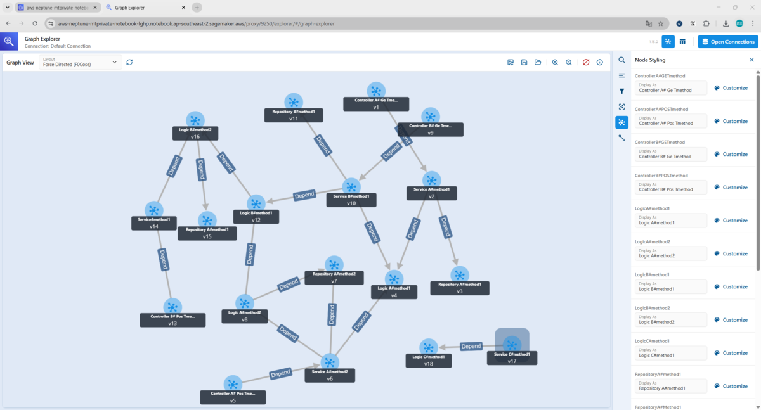
Task: Open the Details sidebar panel icon
Action: coord(621,75)
